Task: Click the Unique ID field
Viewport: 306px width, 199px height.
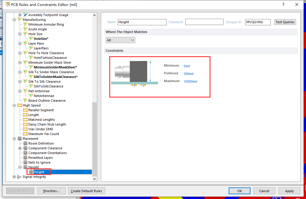Action: click(258, 22)
